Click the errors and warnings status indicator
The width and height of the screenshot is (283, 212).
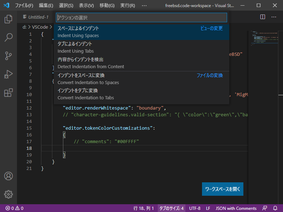14,208
